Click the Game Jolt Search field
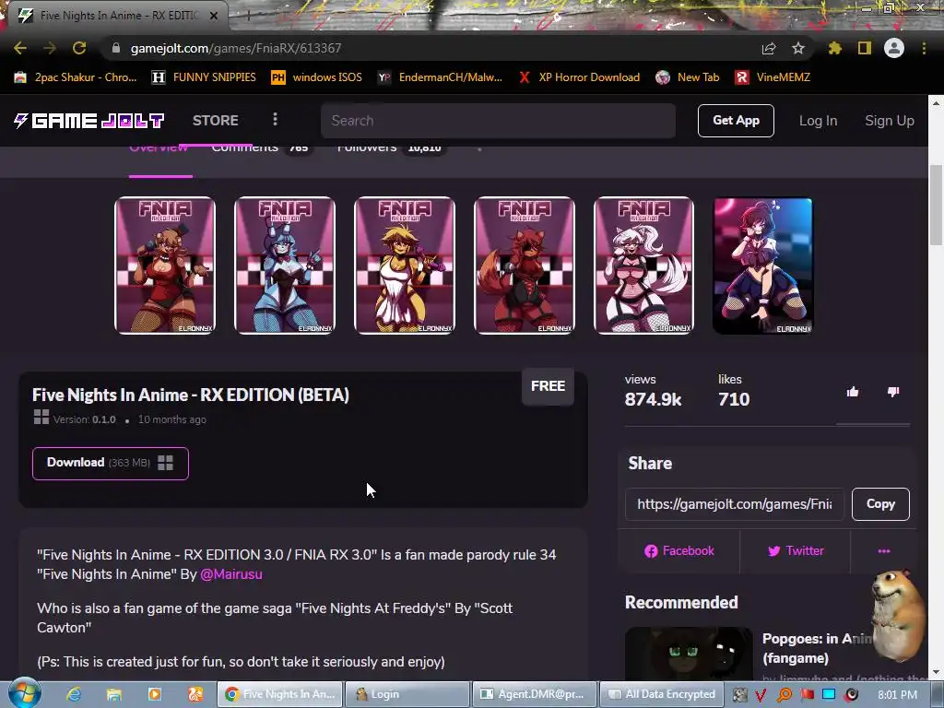The image size is (944, 708). click(498, 121)
